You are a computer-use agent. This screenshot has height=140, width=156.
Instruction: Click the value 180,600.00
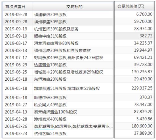click(142, 126)
